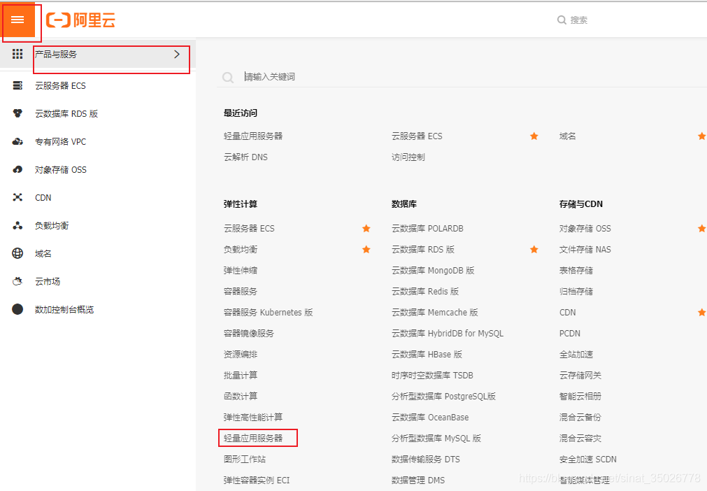Click the OSS storage icon in sidebar

[17, 169]
